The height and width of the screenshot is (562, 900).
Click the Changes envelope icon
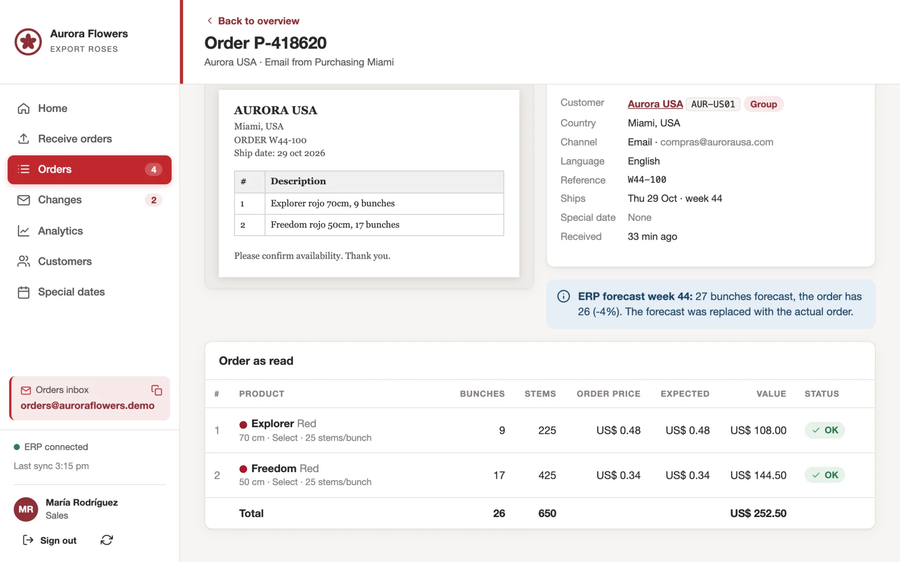point(23,200)
